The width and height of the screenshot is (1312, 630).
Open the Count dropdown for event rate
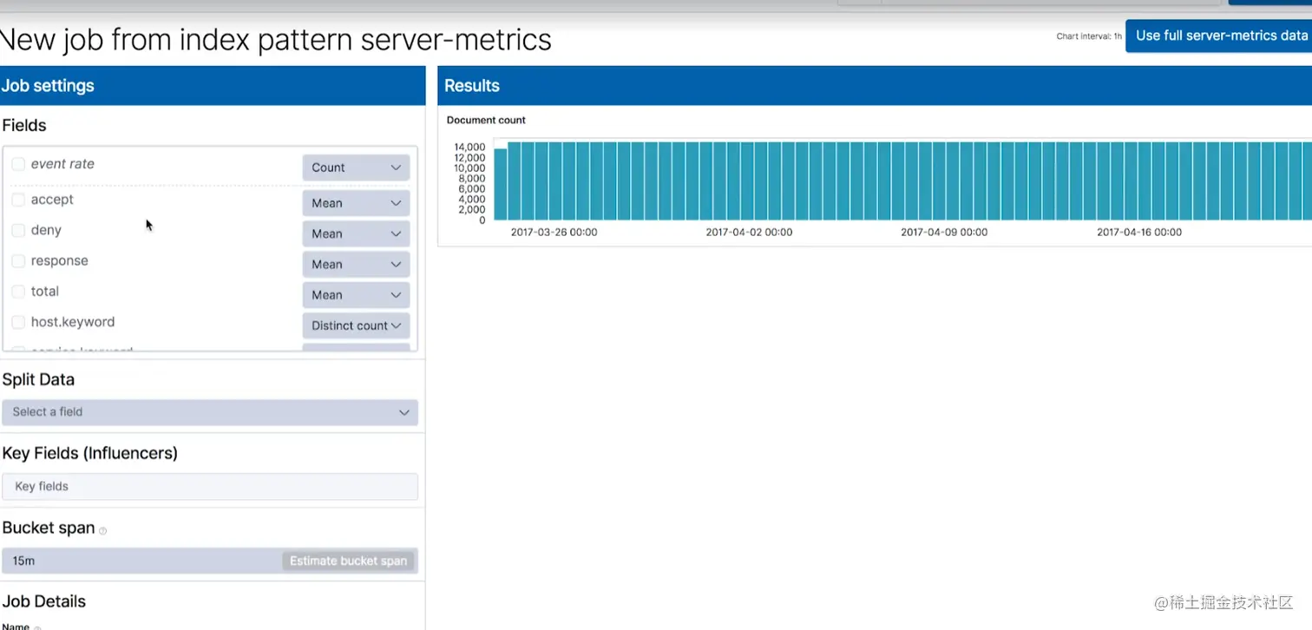tap(356, 167)
